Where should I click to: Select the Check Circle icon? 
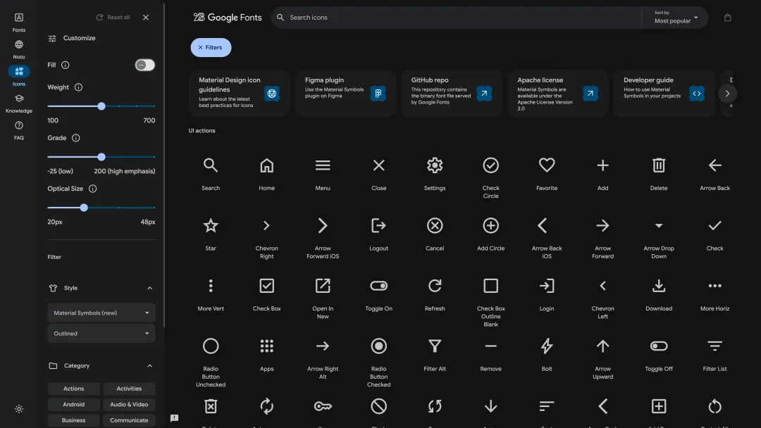click(490, 165)
